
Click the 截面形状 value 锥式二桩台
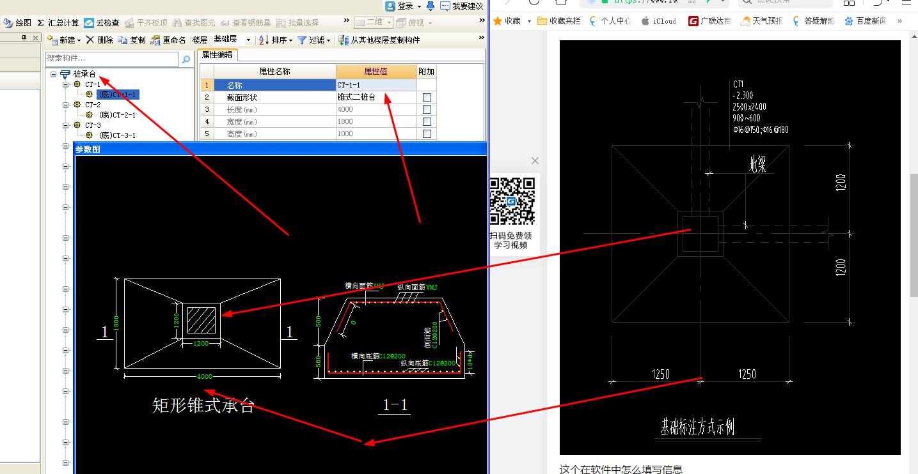click(376, 98)
